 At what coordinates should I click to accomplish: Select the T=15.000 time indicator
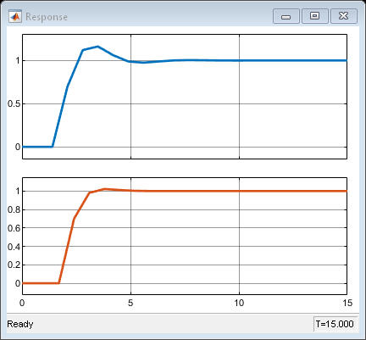click(335, 324)
